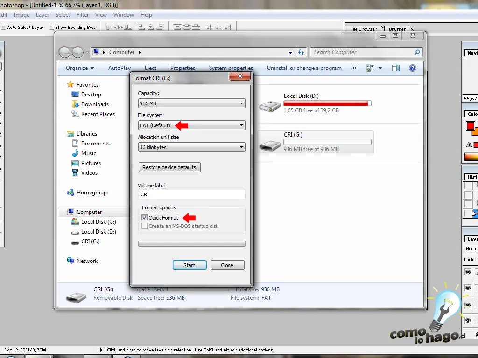Viewport: 478px width, 358px height.
Task: Click the color ramp in Color panel
Action: click(x=471, y=157)
